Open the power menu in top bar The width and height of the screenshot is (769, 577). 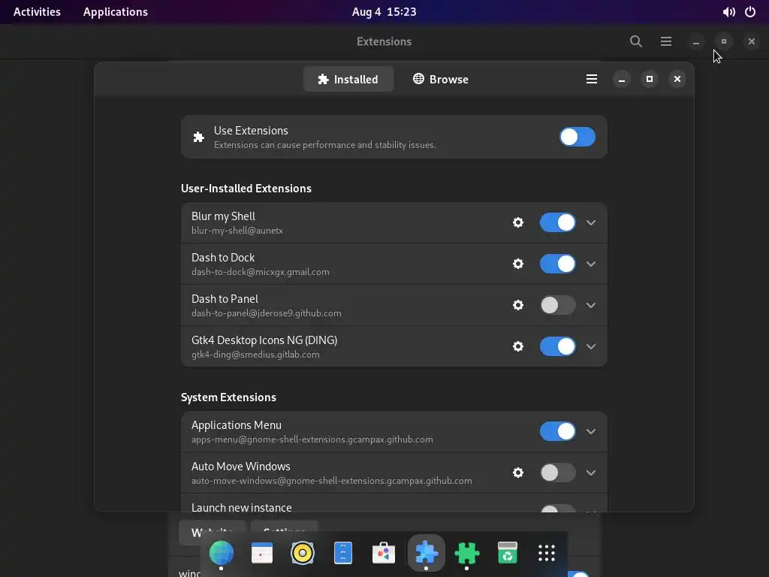click(750, 12)
